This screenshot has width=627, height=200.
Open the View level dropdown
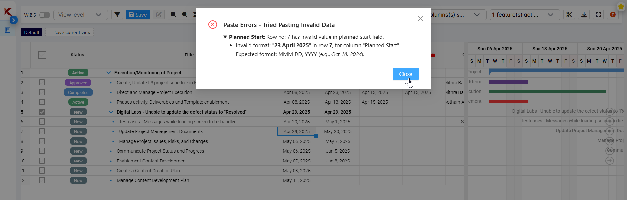(x=80, y=15)
